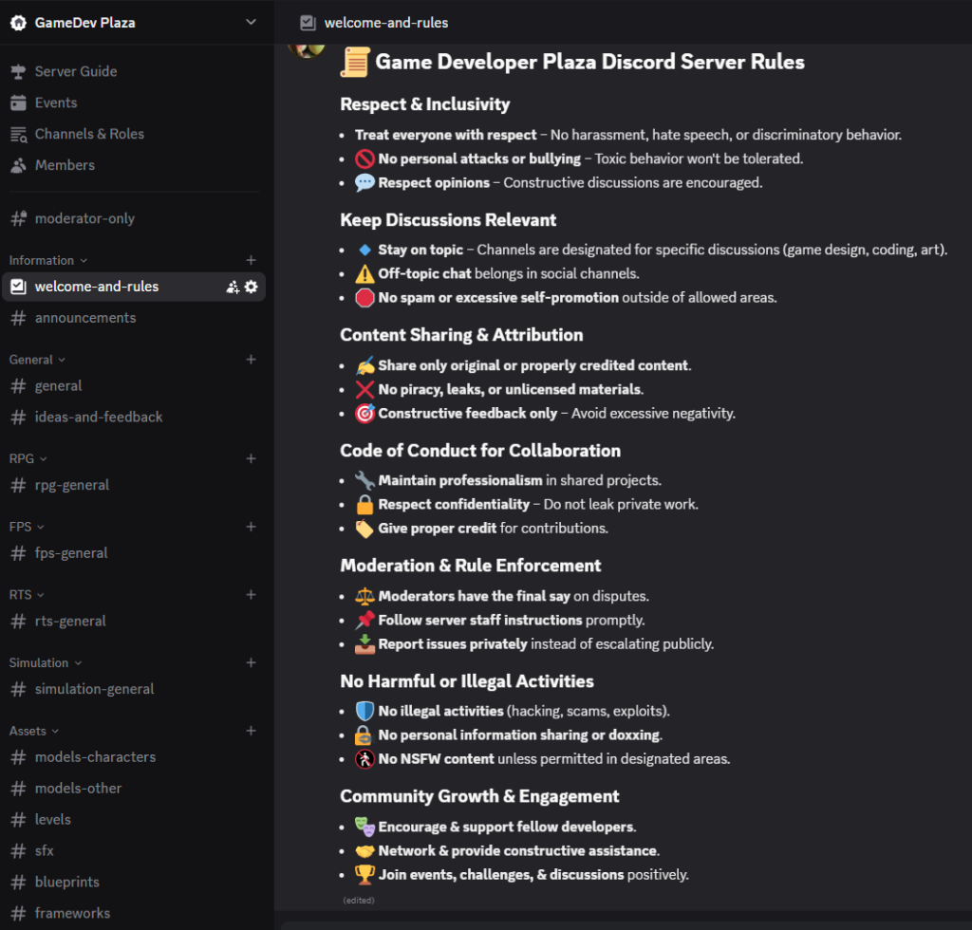Collapse the Simulation category
Image resolution: width=972 pixels, height=930 pixels.
46,663
